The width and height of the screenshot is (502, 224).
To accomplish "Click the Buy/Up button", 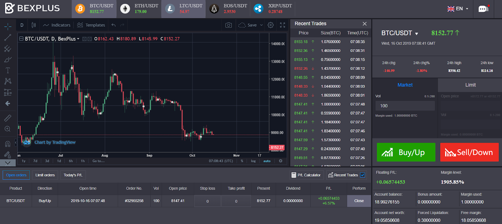I will tap(406, 152).
